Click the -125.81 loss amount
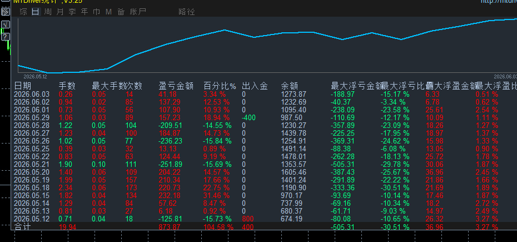Viewport: 517px width, 242px height. [x=171, y=219]
